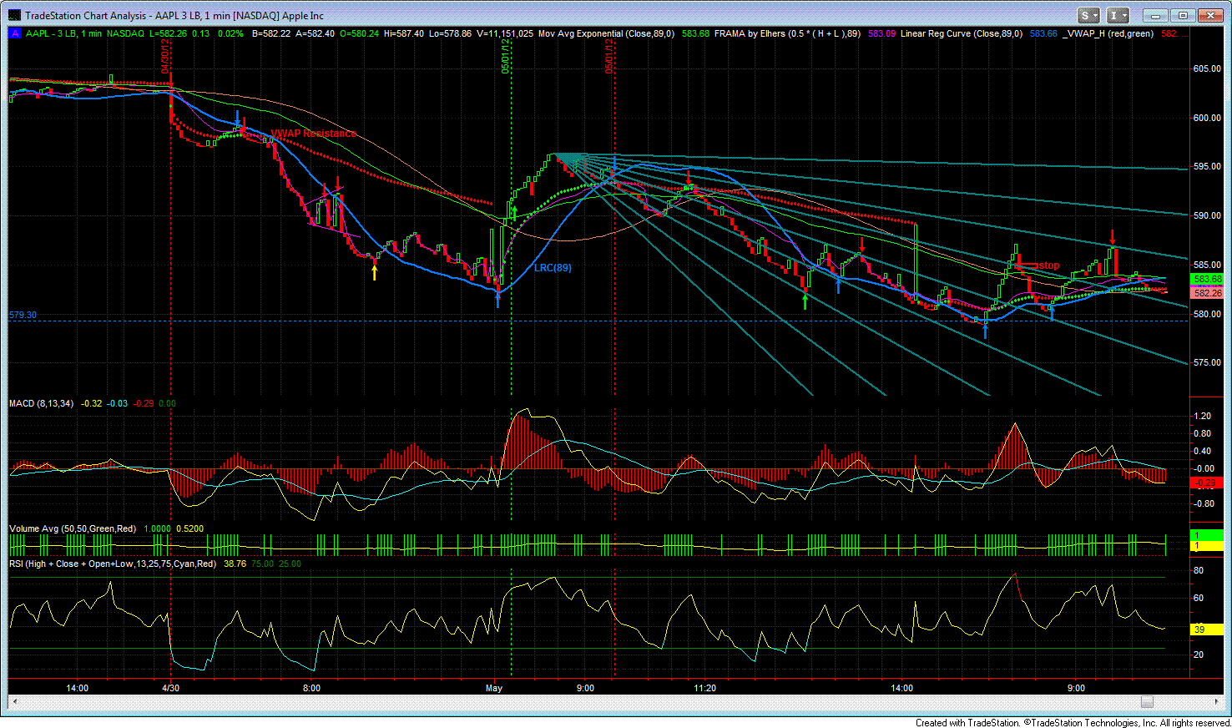This screenshot has height=728, width=1232.
Task: Select the "Volume Avg (50,50,Green,Red)" indicator label
Action: [72, 529]
